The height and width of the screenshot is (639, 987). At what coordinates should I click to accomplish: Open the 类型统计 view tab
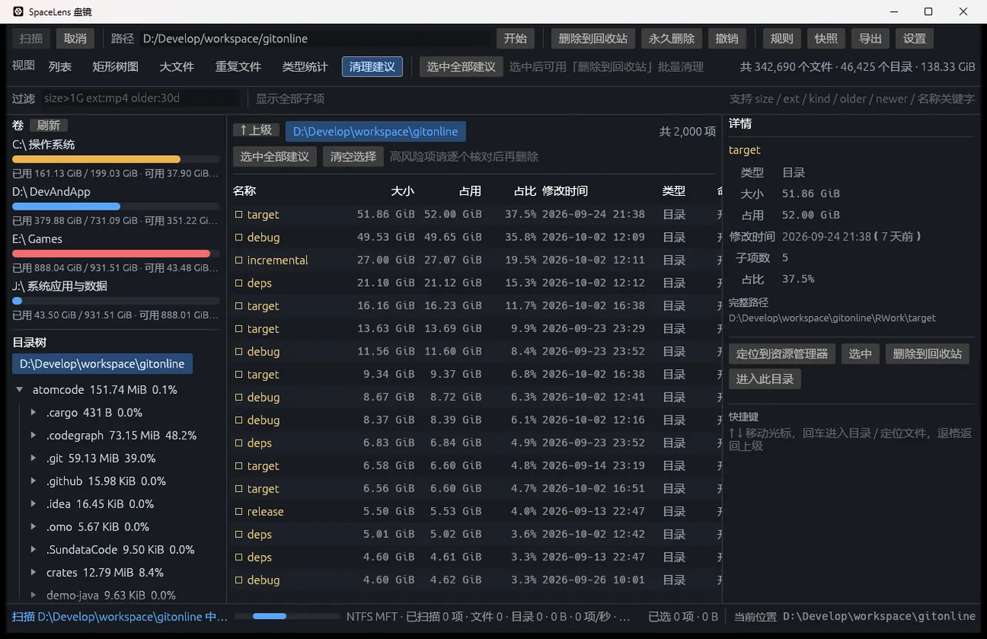[x=305, y=67]
